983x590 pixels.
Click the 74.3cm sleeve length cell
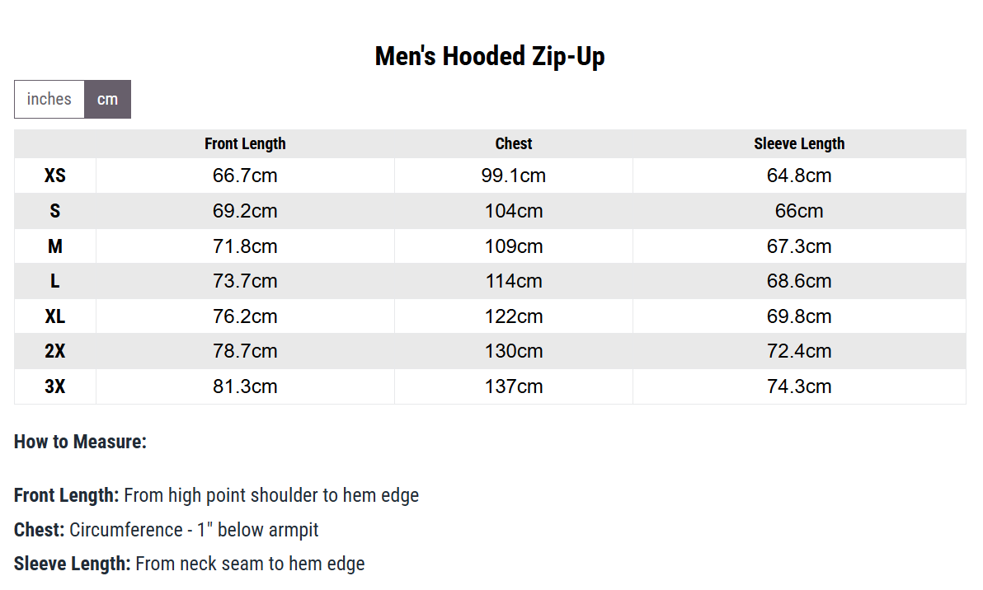coord(799,386)
